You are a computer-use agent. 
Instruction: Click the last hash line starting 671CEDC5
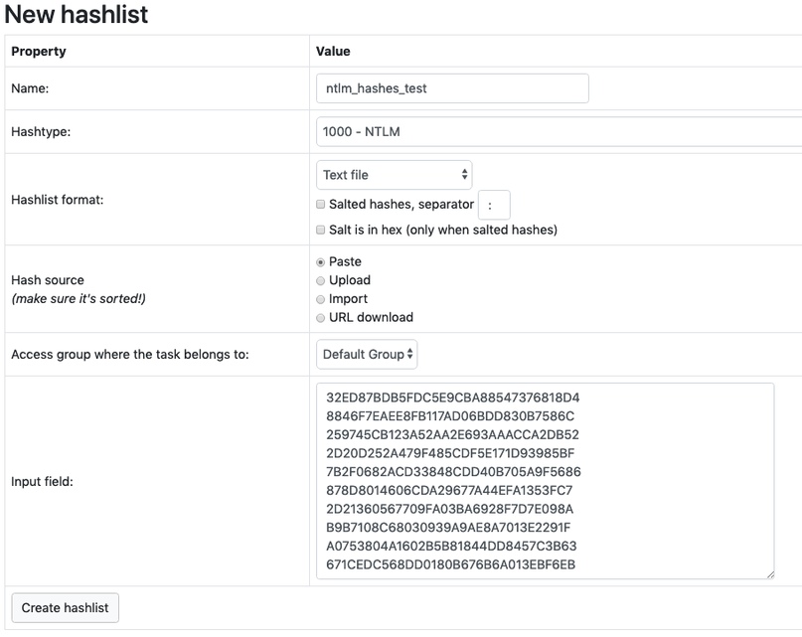tap(451, 565)
